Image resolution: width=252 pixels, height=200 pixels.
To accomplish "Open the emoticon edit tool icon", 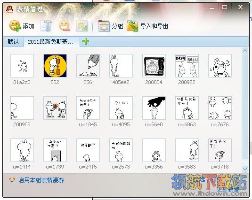I will point(46,26).
